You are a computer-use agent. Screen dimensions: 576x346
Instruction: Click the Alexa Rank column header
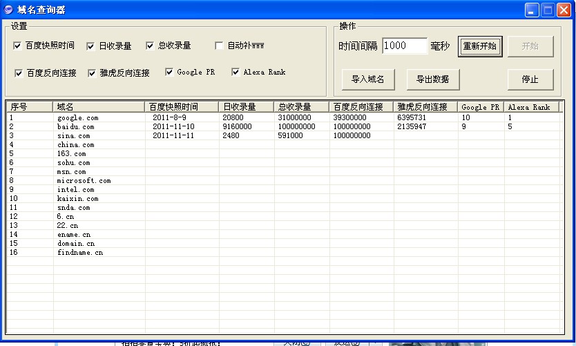tap(531, 107)
